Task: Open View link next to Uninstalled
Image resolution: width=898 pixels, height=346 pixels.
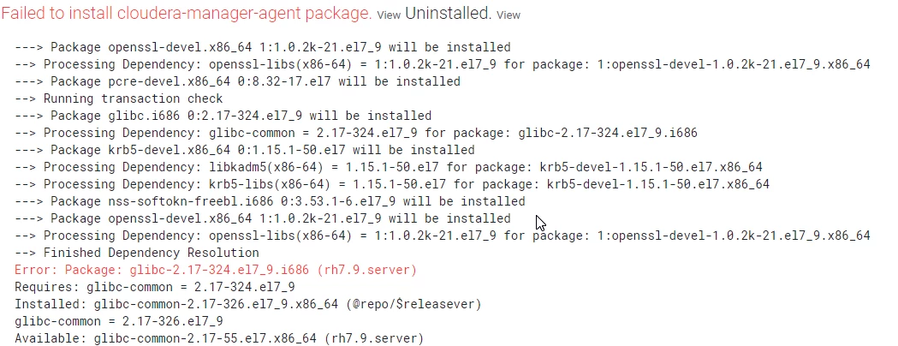Action: pos(508,15)
